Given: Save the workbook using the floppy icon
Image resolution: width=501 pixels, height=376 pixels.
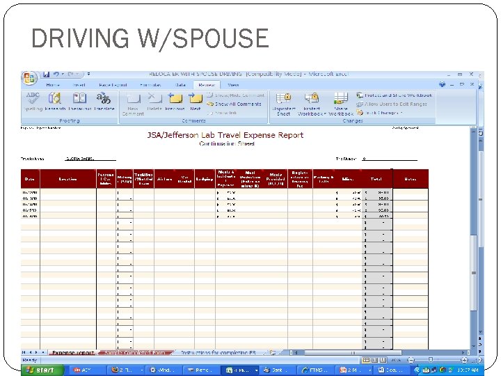Looking at the screenshot, I should (47, 75).
